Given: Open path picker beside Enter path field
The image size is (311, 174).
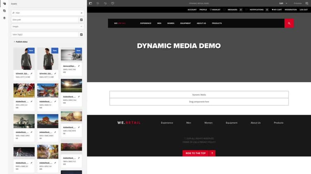Looking at the screenshot, I should click(81, 20).
